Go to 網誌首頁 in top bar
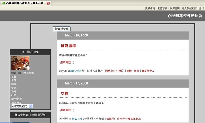Image resolution: width=205 pixels, height=123 pixels. click(x=162, y=8)
